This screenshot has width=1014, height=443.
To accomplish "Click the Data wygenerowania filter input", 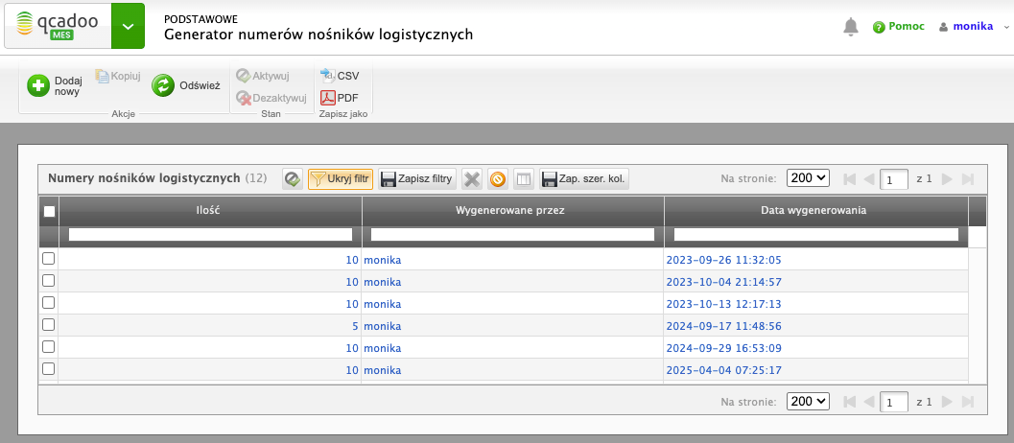I will point(816,235).
